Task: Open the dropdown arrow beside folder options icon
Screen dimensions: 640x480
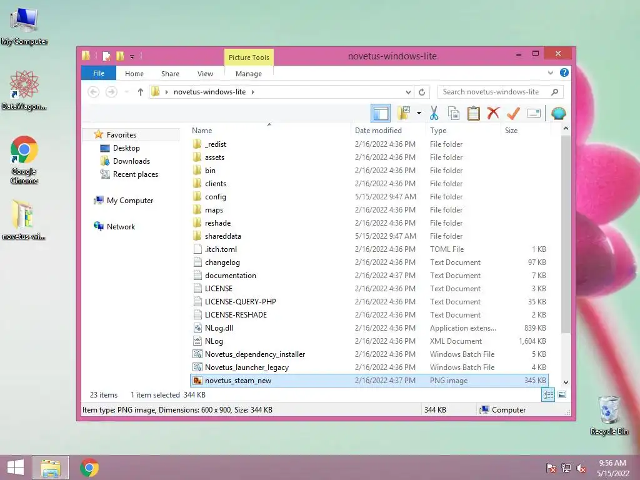Action: coord(419,113)
